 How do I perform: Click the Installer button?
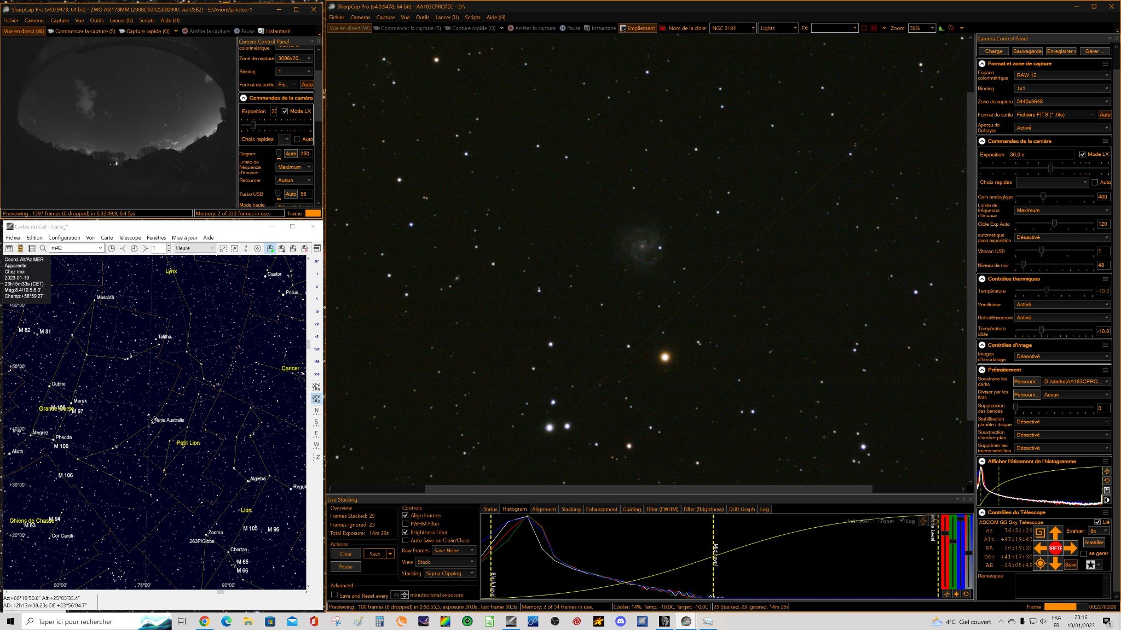1094,542
